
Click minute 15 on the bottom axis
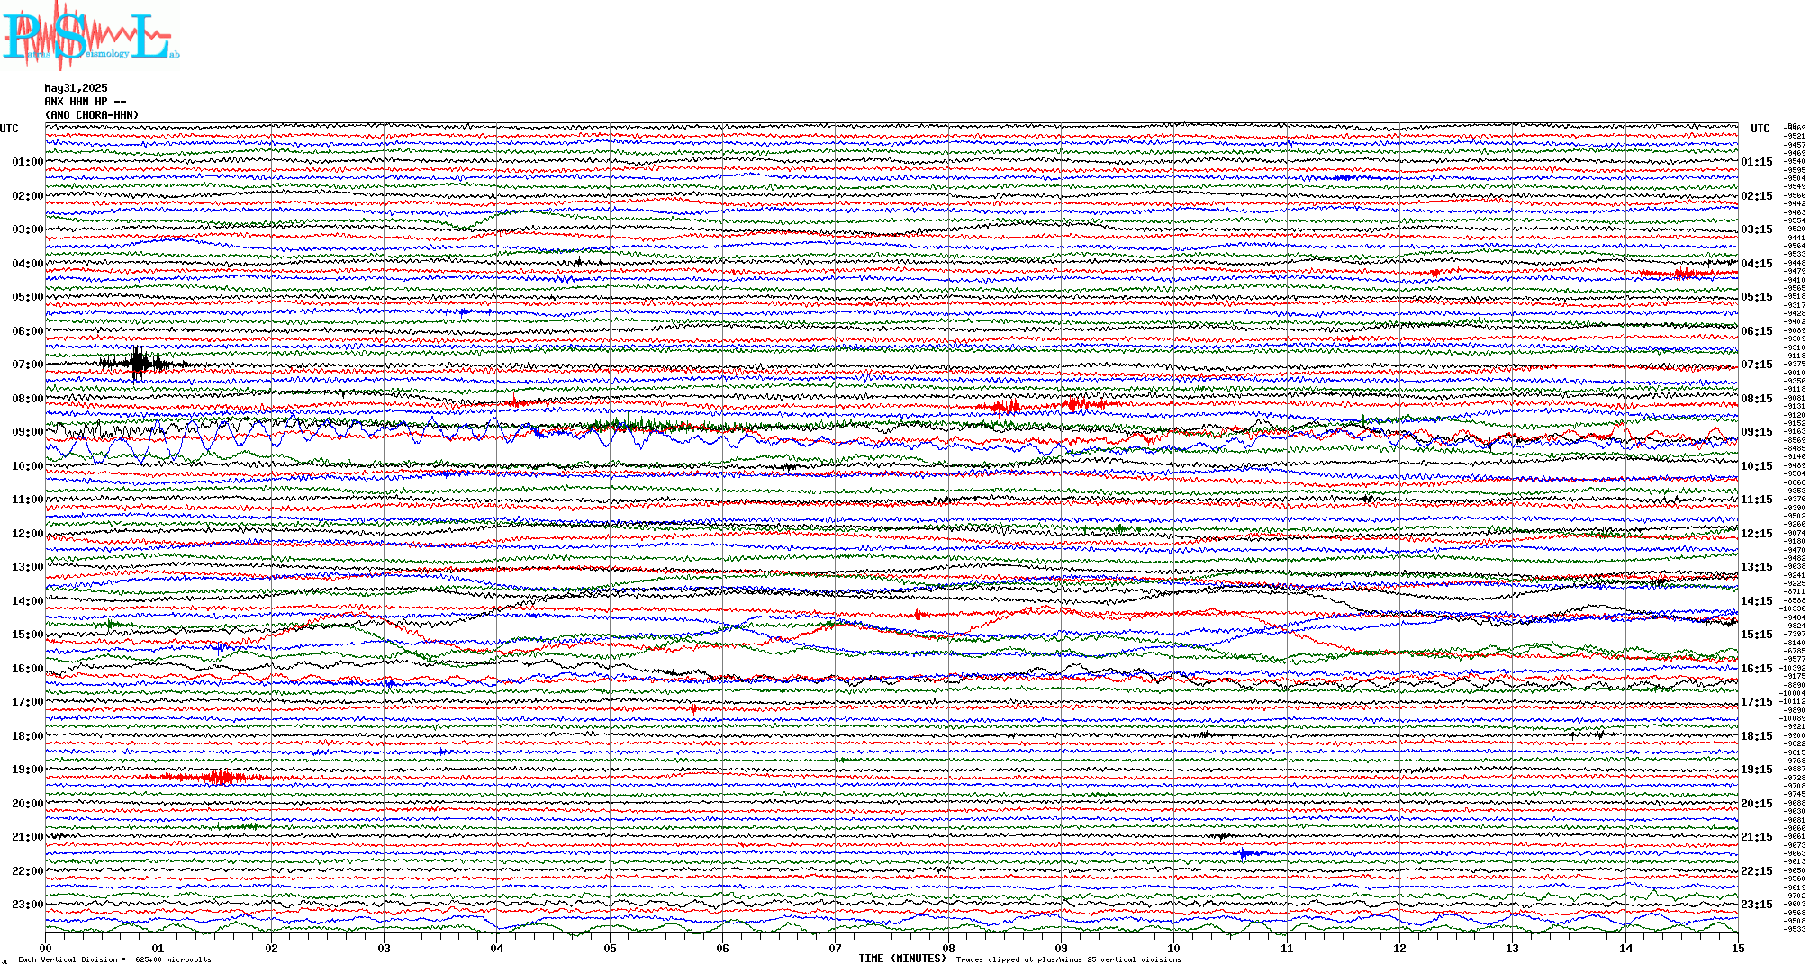pos(1737,948)
